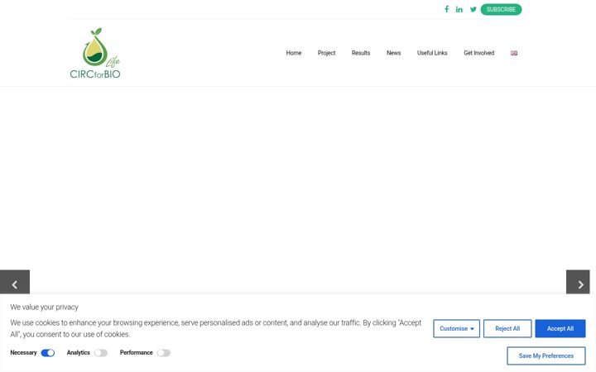Open the Twitter social icon
The width and height of the screenshot is (596, 372).
pyautogui.click(x=473, y=9)
